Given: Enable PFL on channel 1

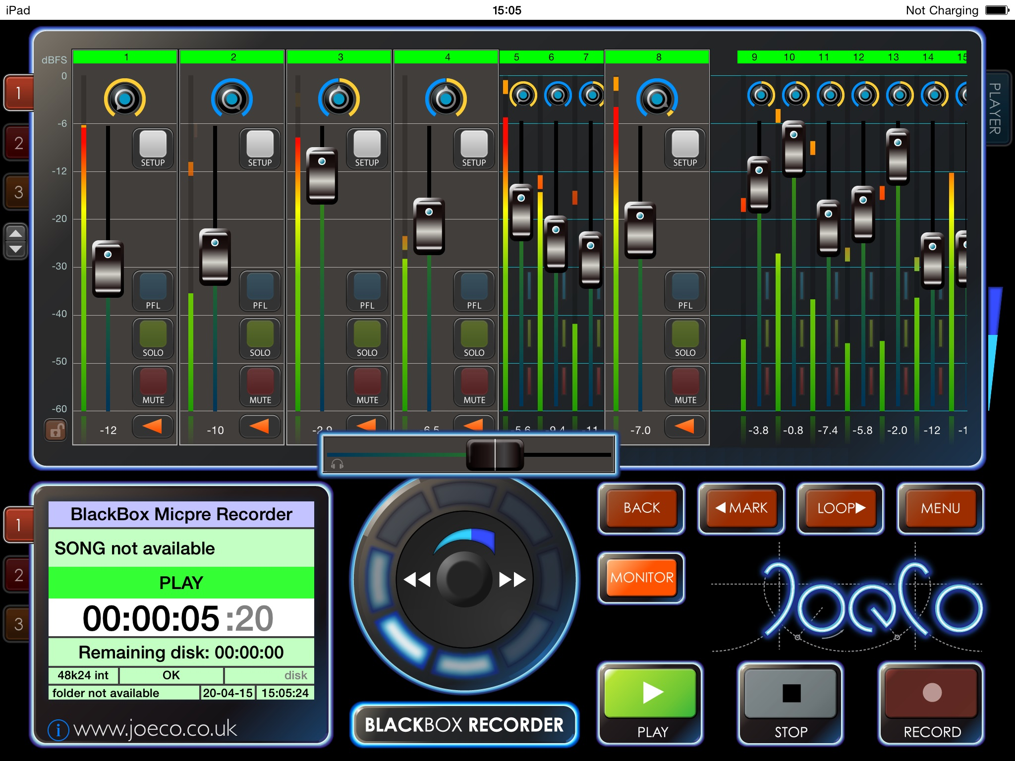Looking at the screenshot, I should click(153, 291).
